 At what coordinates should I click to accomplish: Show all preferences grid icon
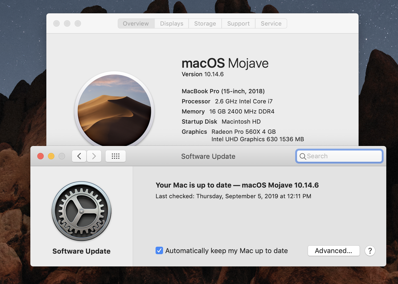(x=116, y=156)
